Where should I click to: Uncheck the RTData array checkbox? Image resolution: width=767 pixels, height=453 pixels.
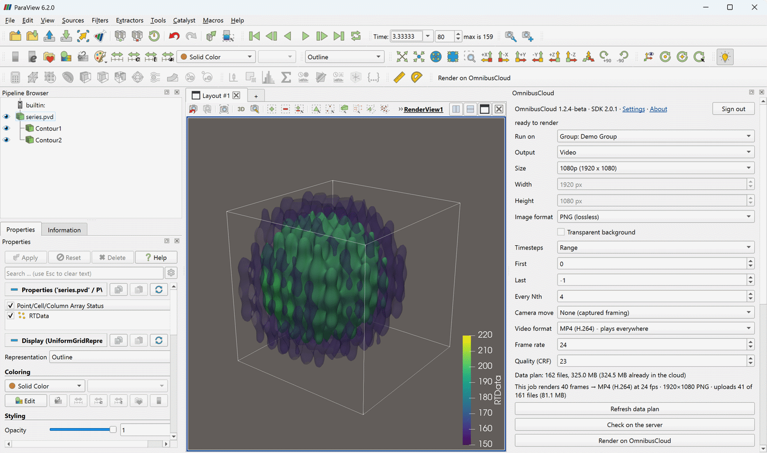coord(11,316)
